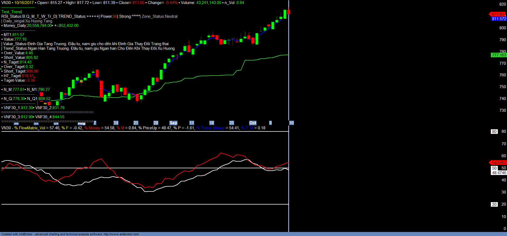
Task: Click the % FlowMatrix_Vol indicator label
Action: pos(30,128)
